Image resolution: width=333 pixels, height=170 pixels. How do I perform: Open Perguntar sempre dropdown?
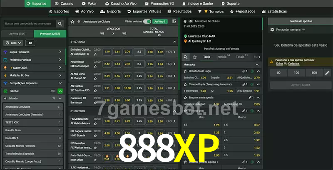[x=290, y=30]
